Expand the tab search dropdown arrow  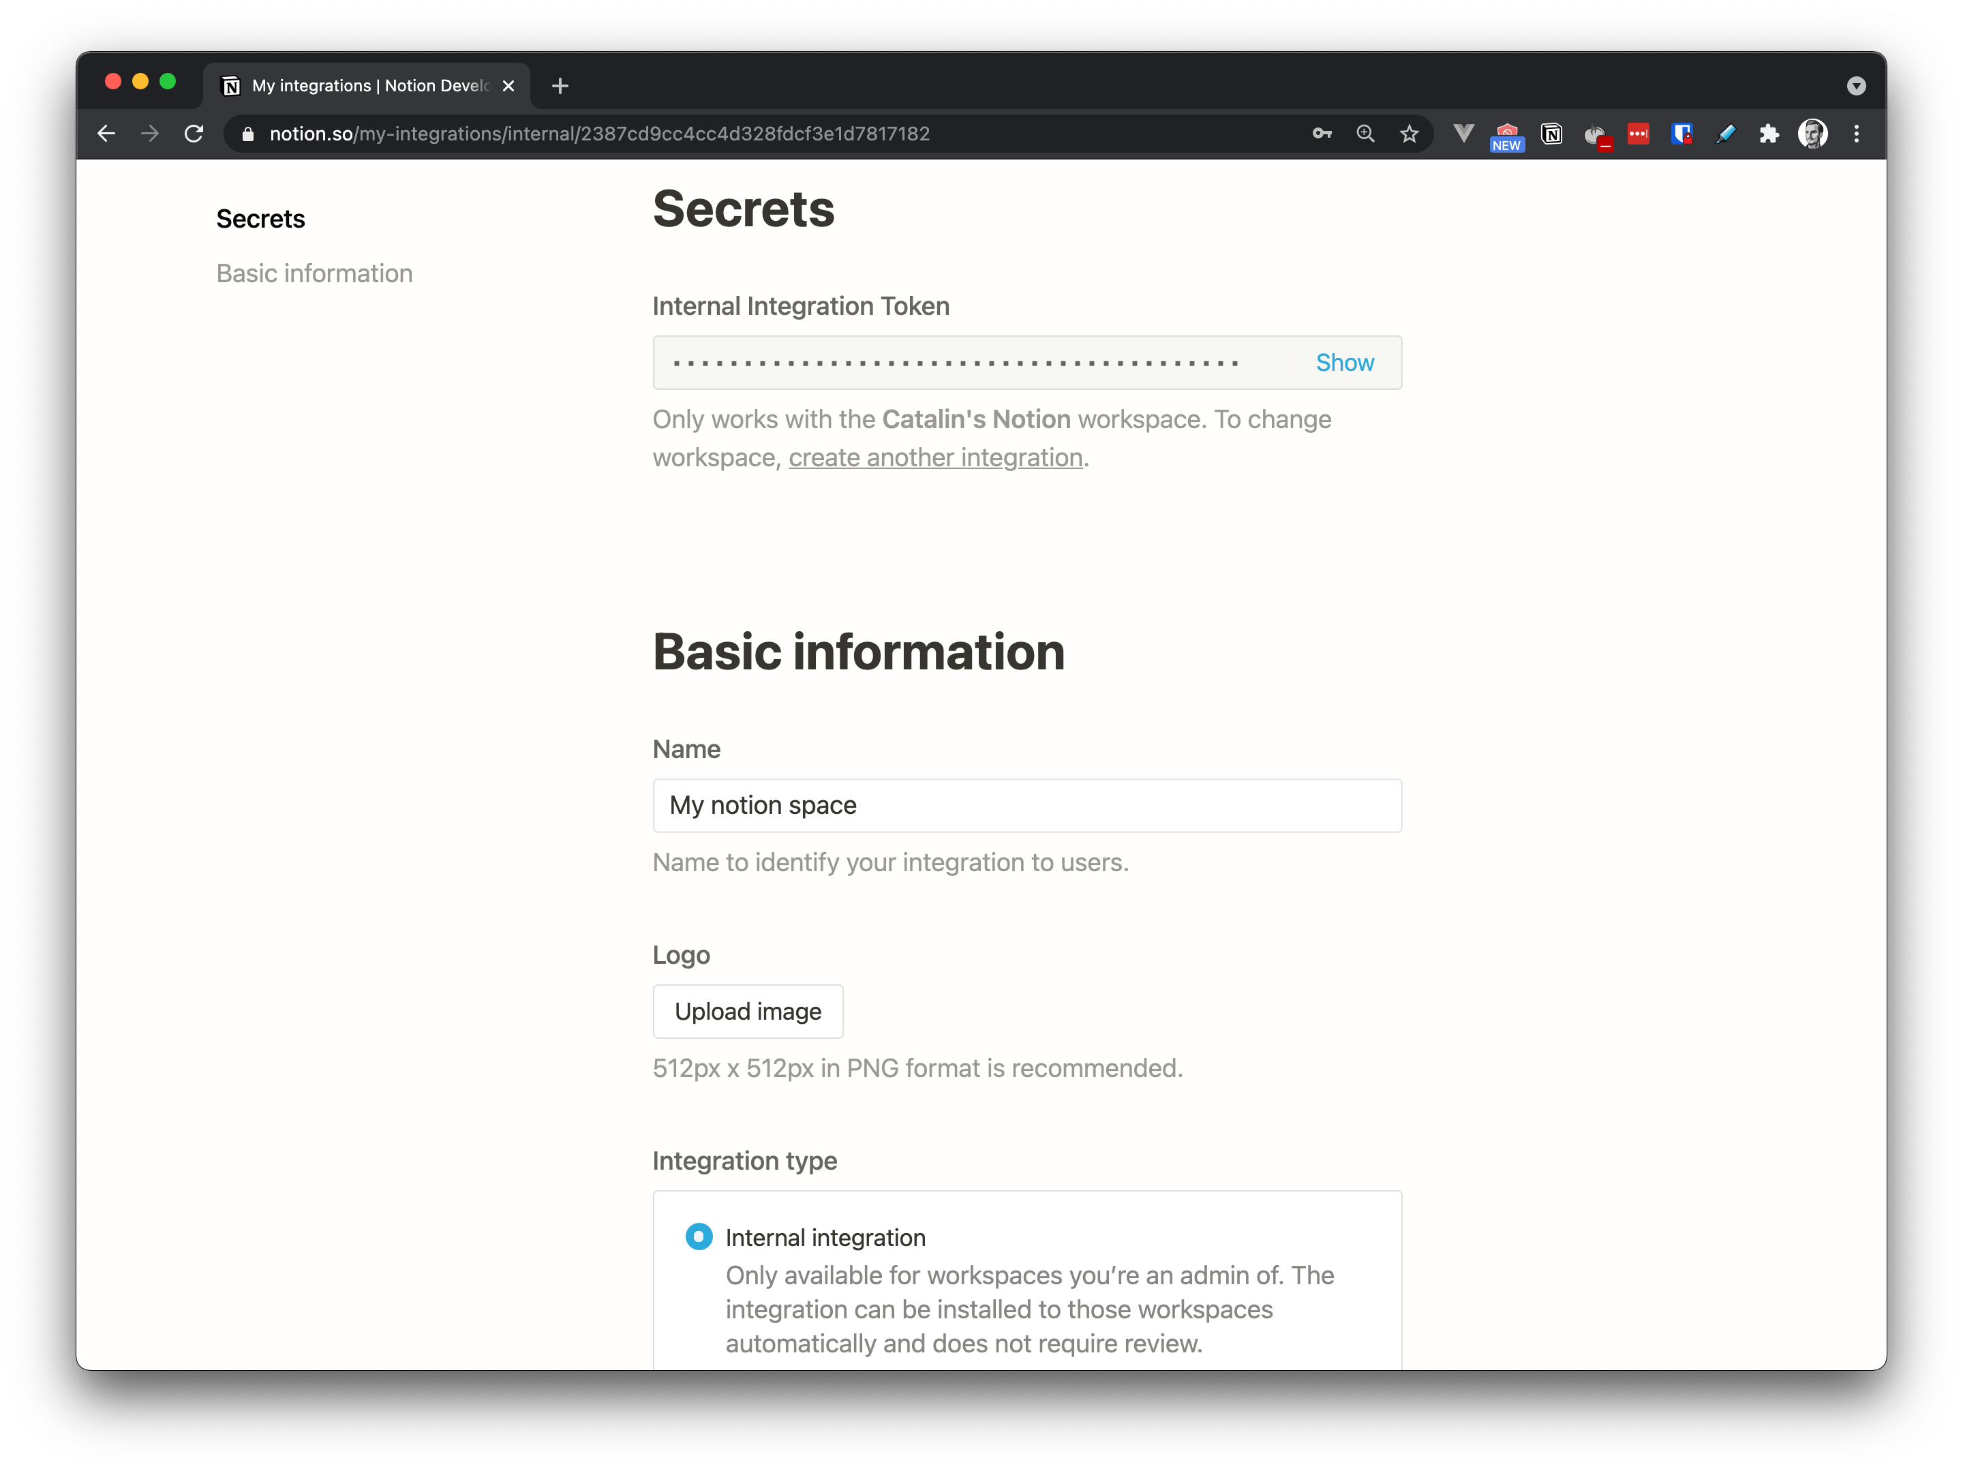pyautogui.click(x=1857, y=86)
